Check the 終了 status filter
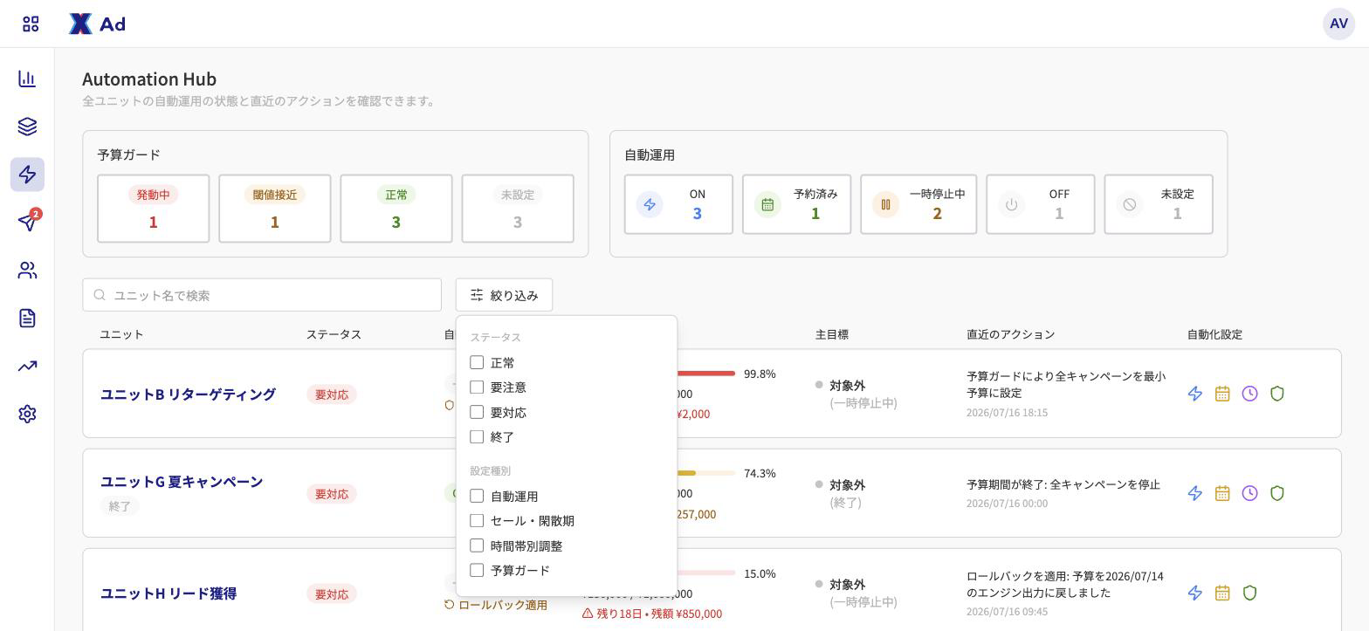Viewport: 1369px width, 631px height. tap(477, 436)
